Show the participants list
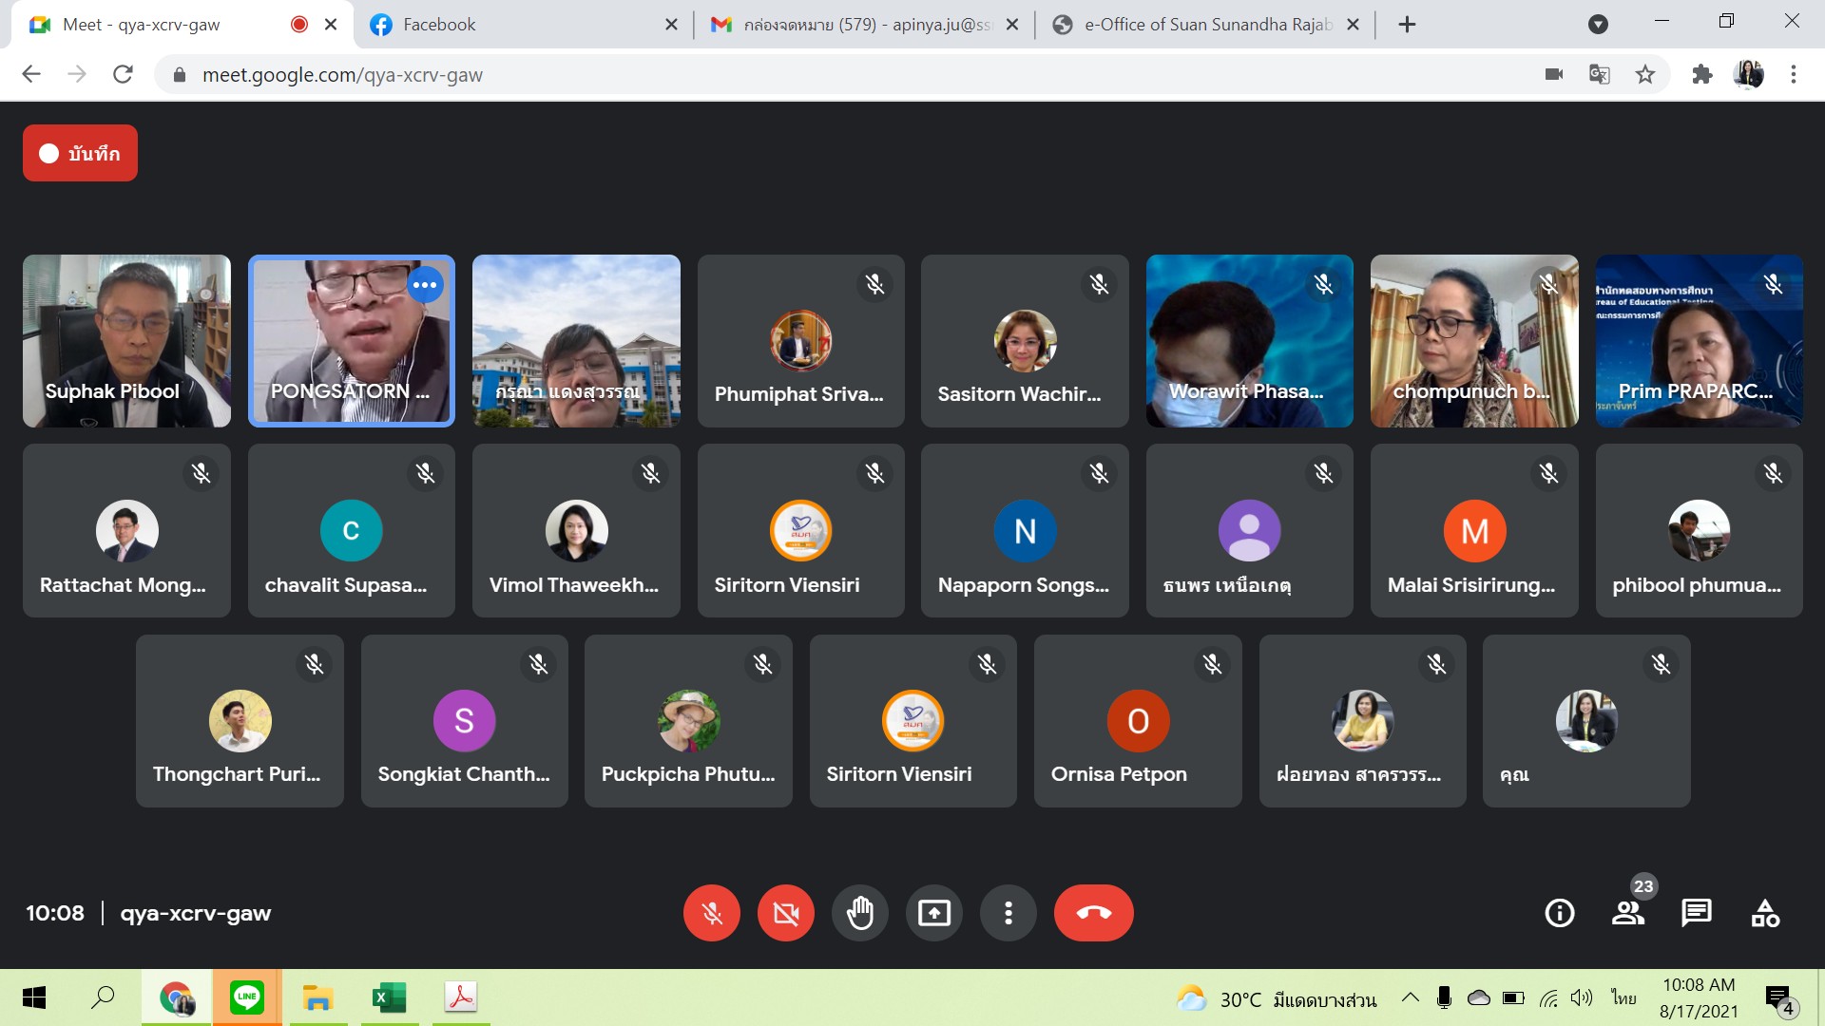Screen dimensions: 1825x1026 click(1628, 913)
